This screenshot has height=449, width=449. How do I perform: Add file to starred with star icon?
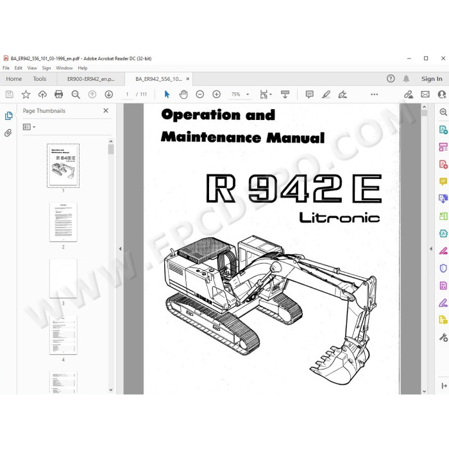[x=26, y=94]
